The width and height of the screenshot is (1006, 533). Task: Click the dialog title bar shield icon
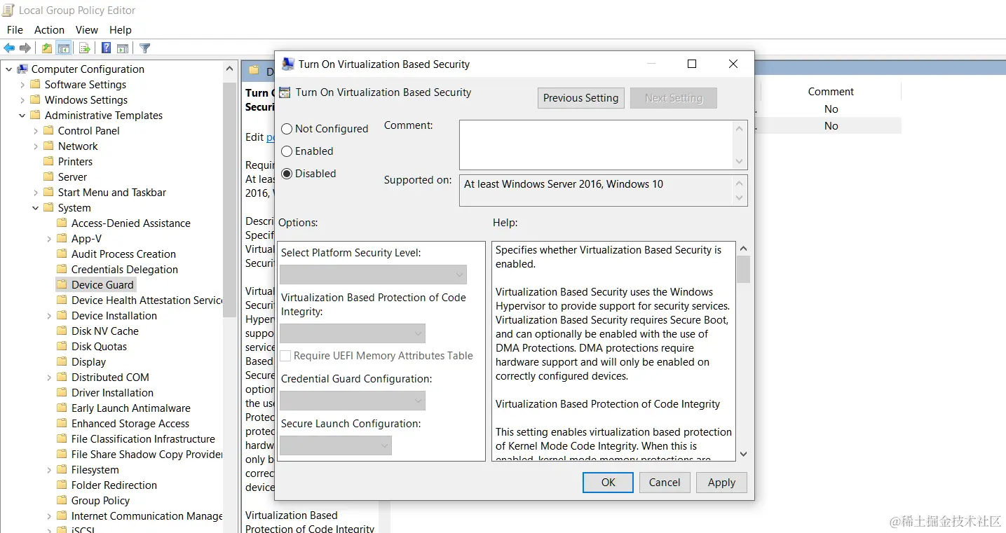coord(287,64)
